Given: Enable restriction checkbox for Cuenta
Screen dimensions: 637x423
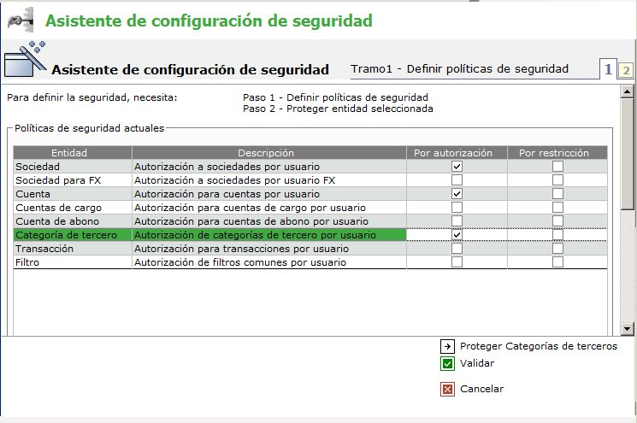Looking at the screenshot, I should tap(557, 194).
